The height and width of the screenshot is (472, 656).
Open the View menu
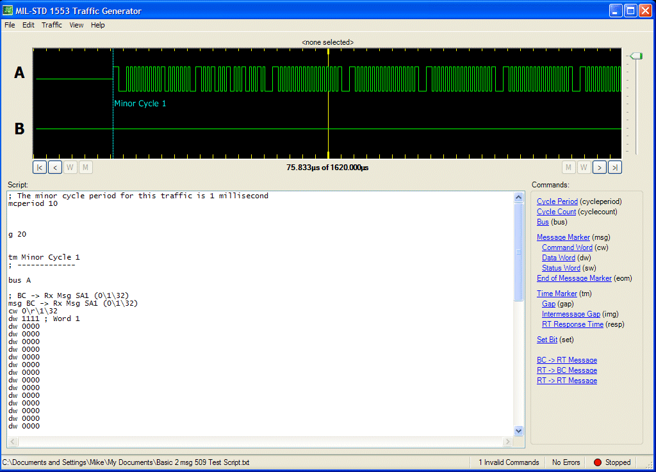pyautogui.click(x=77, y=25)
